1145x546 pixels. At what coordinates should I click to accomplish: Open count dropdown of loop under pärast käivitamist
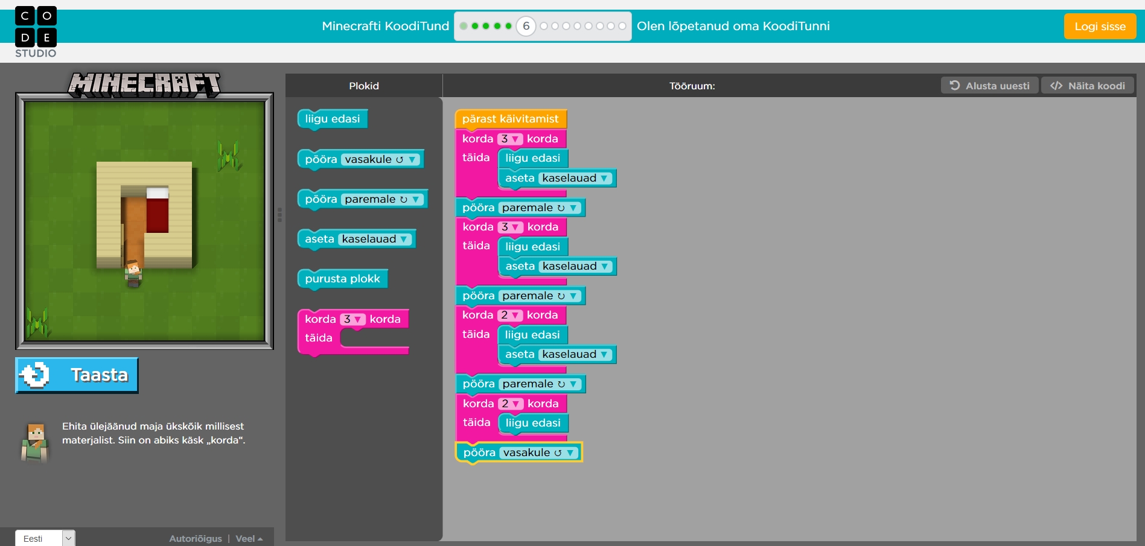pos(510,139)
